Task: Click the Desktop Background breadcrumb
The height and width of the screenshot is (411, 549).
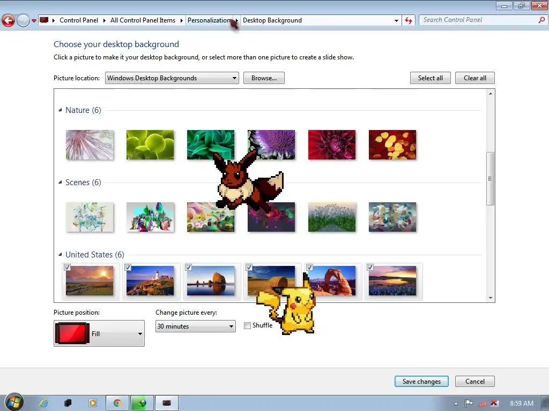Action: point(272,20)
